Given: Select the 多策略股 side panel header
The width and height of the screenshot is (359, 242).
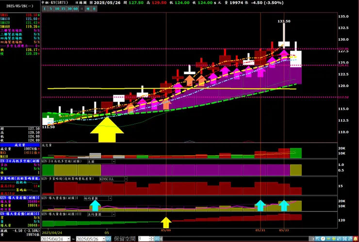Looking at the screenshot, I should click(x=20, y=178).
